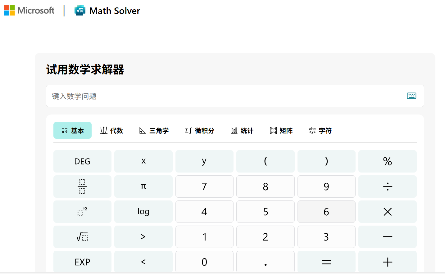
Task: Click the division operator key
Action: pyautogui.click(x=388, y=186)
